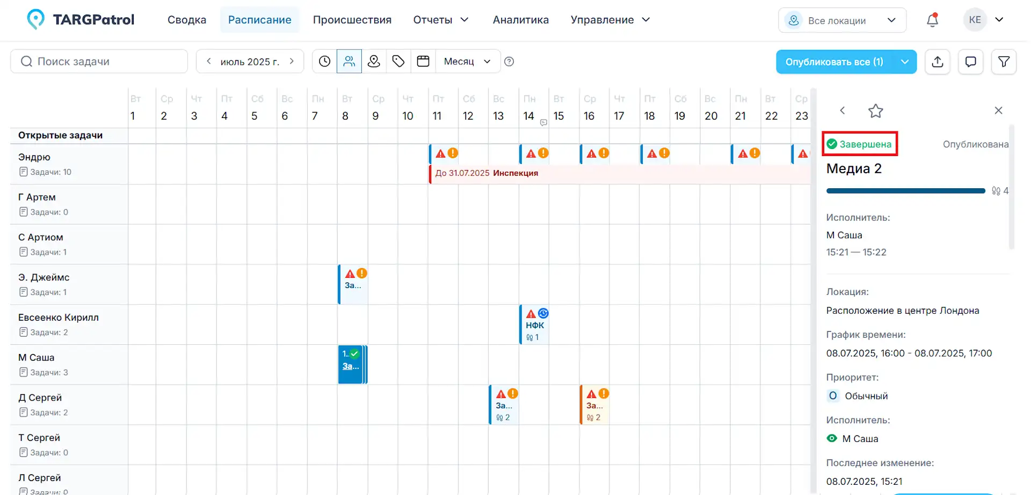1031x495 pixels.
Task: Select the calendar view icon
Action: click(x=423, y=61)
